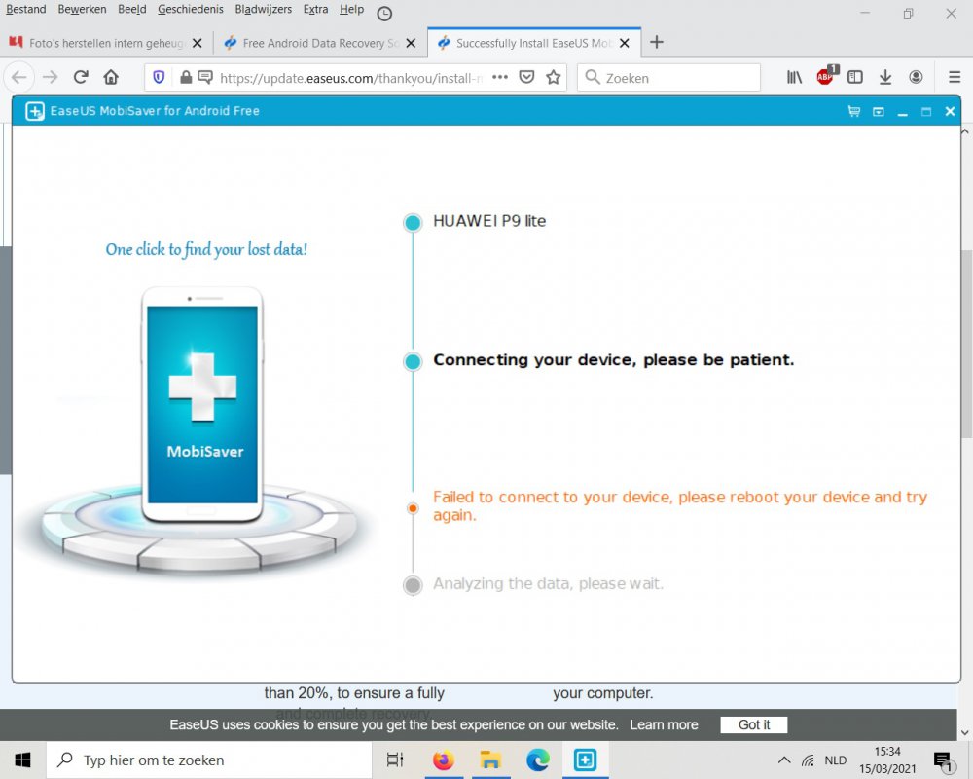Viewport: 973px width, 779px height.
Task: Open a new browser tab
Action: pyautogui.click(x=657, y=42)
